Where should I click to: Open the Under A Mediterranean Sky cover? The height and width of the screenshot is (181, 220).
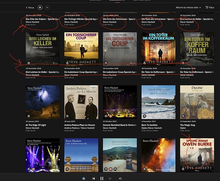pos(81,155)
